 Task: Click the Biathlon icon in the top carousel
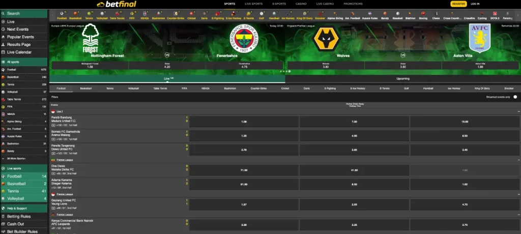[x=411, y=16]
